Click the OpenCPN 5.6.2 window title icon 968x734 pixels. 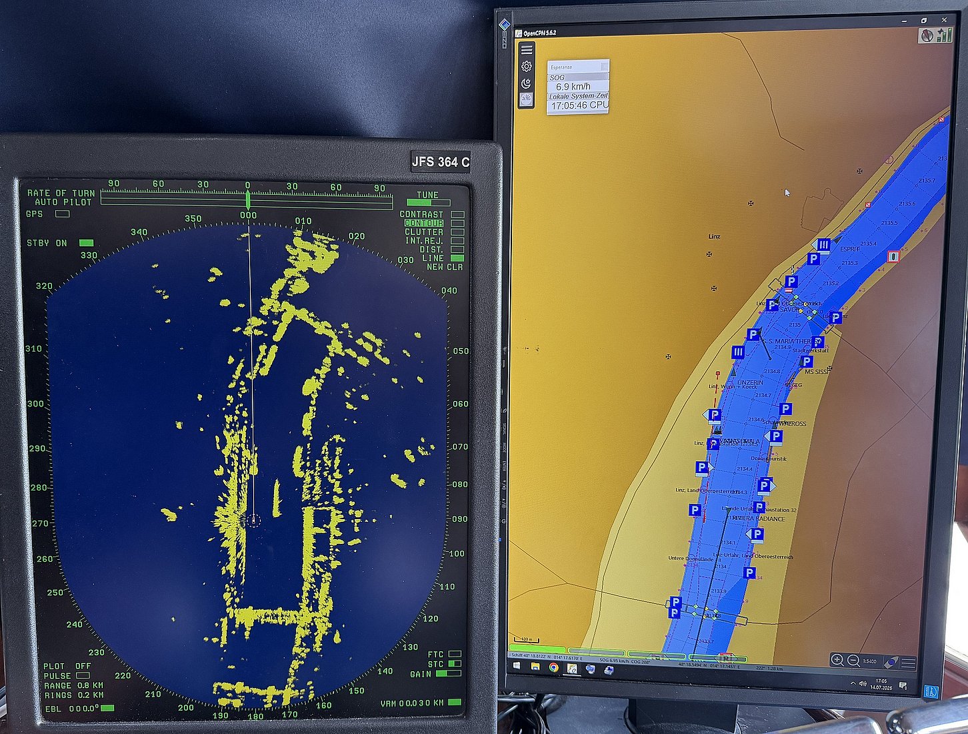point(518,33)
